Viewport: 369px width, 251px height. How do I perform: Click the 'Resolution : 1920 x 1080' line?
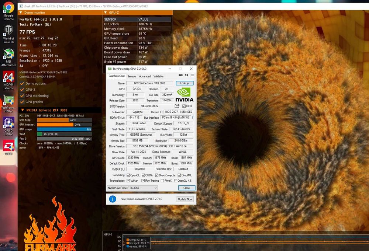41,61
